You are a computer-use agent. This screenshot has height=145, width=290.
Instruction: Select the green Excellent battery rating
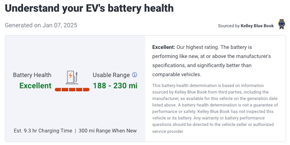[x=35, y=86]
